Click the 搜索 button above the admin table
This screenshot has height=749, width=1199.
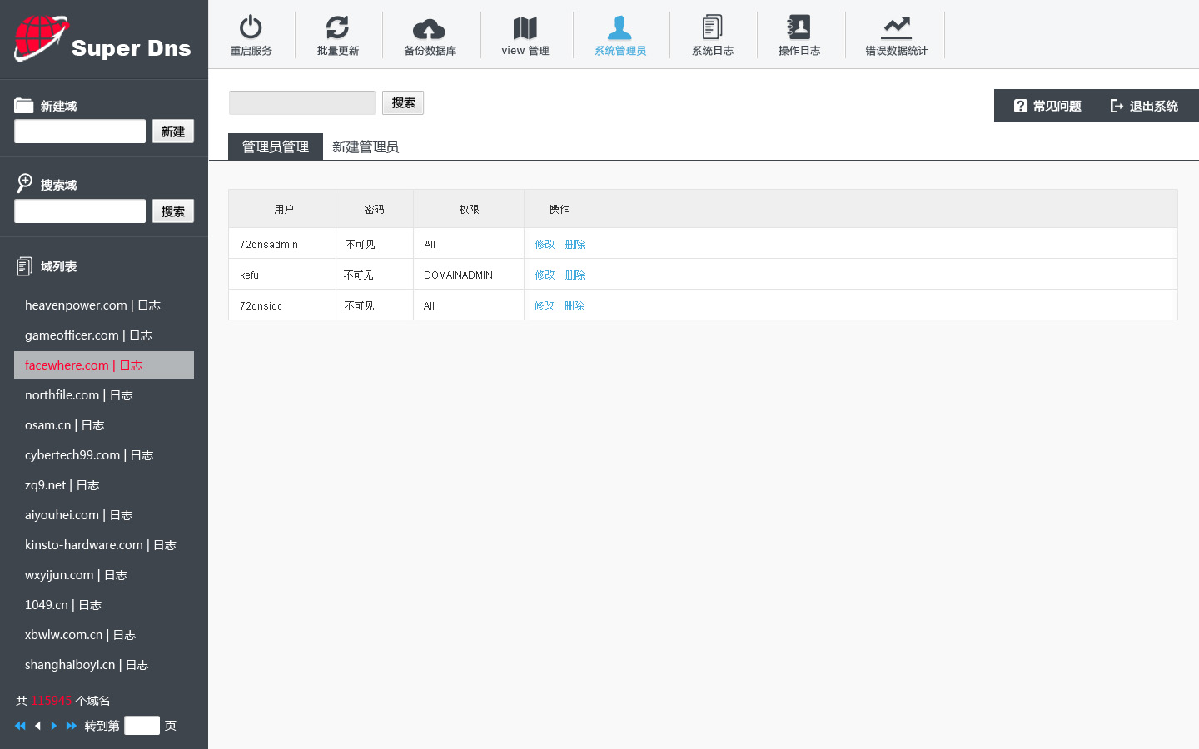pos(403,102)
